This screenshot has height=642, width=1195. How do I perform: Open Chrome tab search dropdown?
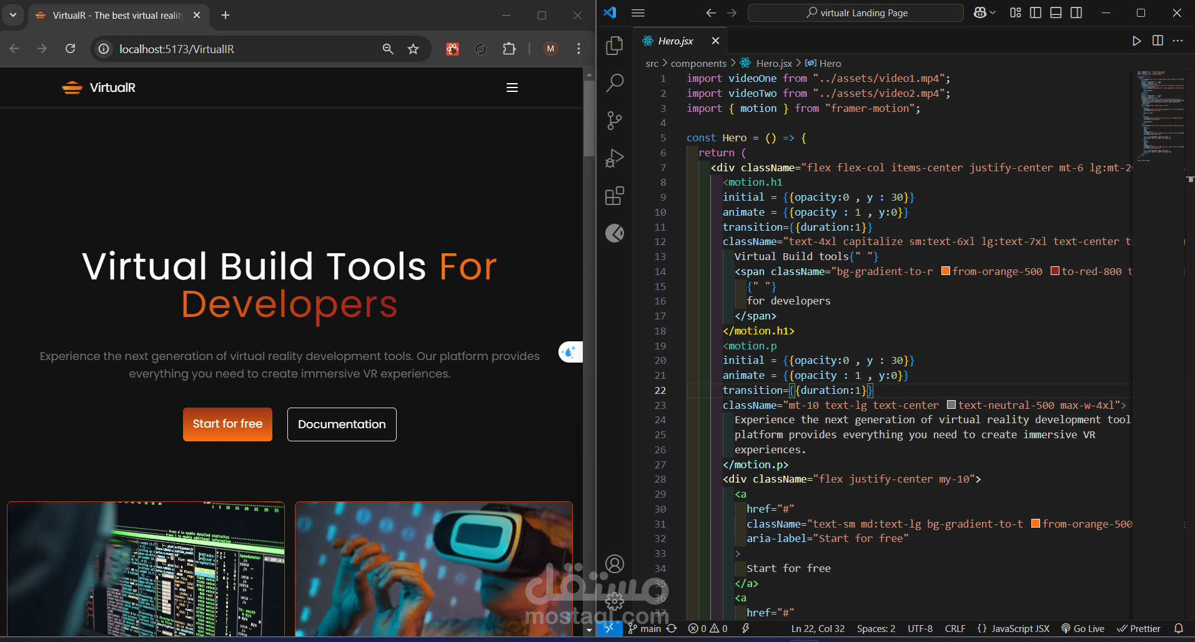click(13, 15)
